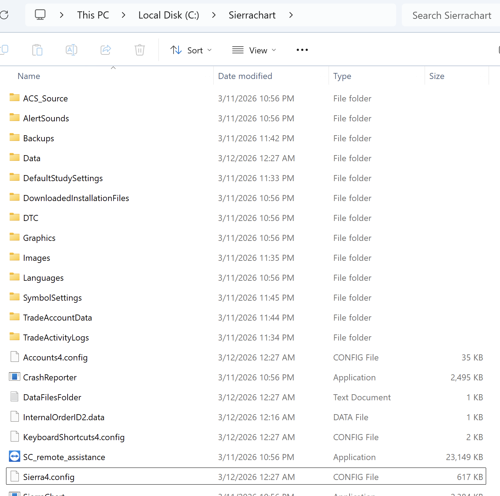Click the AlertSounds folder icon
The width and height of the screenshot is (500, 496).
[x=15, y=117]
